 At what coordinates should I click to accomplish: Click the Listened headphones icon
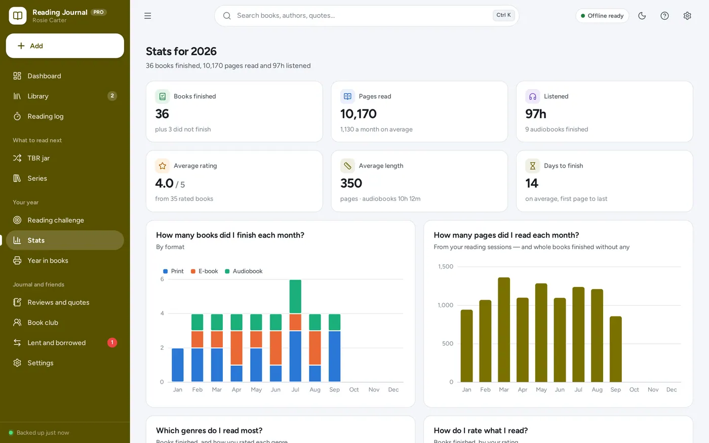pos(533,96)
